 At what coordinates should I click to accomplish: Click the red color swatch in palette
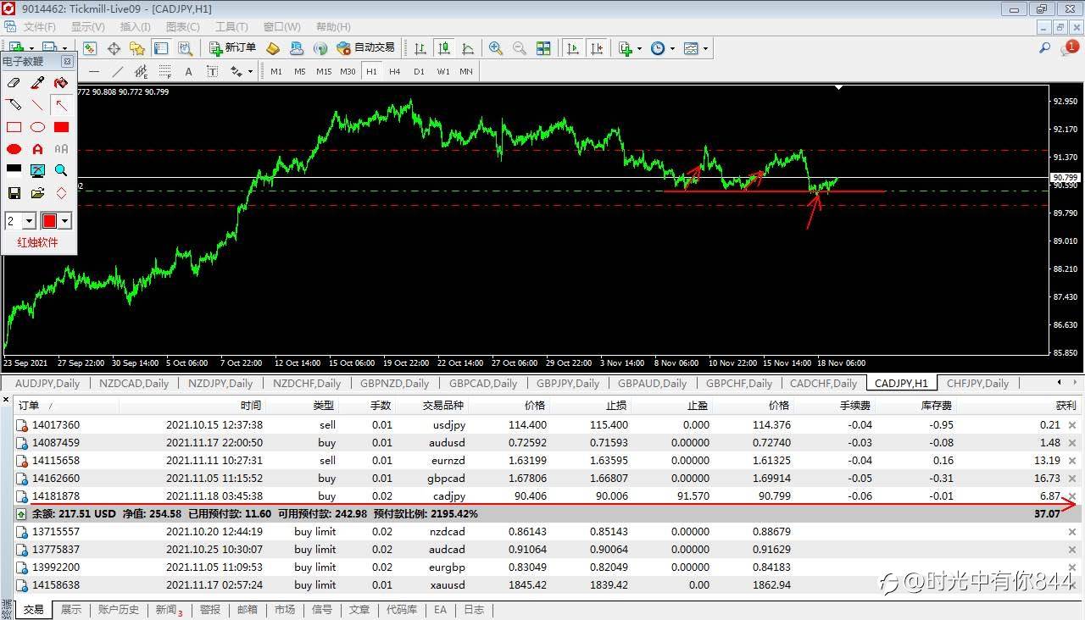[49, 221]
